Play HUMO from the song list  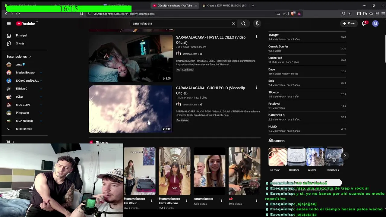coord(307,129)
